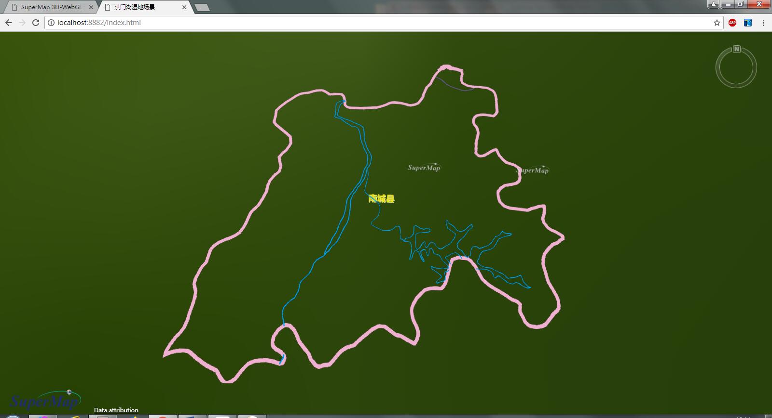Click the compass north N marker
The image size is (772, 418).
tap(736, 49)
